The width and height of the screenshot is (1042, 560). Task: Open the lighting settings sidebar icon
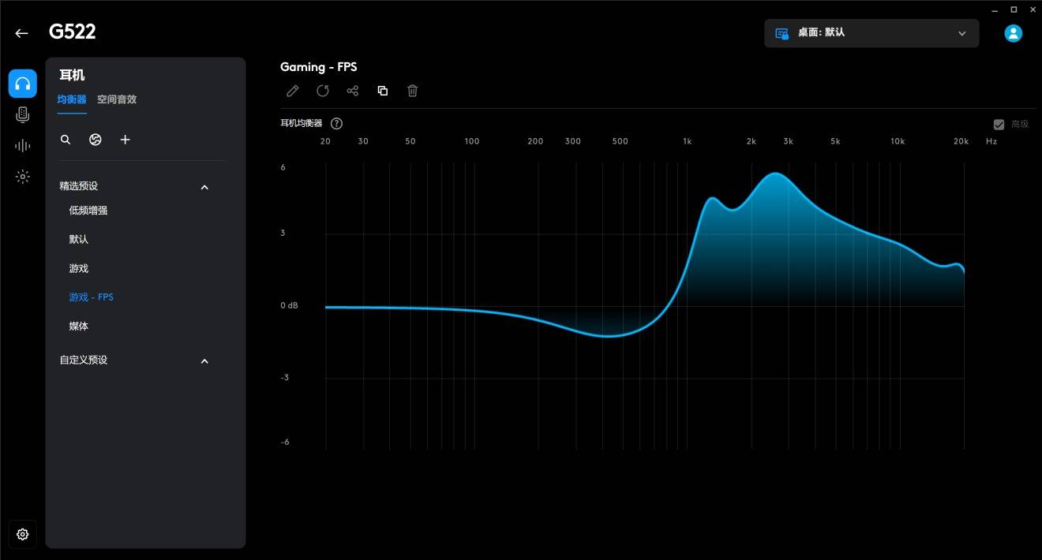point(23,177)
